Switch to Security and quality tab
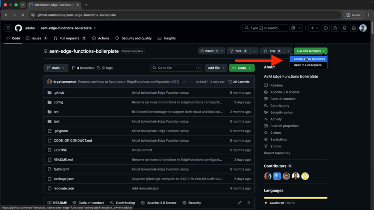 [133, 38]
